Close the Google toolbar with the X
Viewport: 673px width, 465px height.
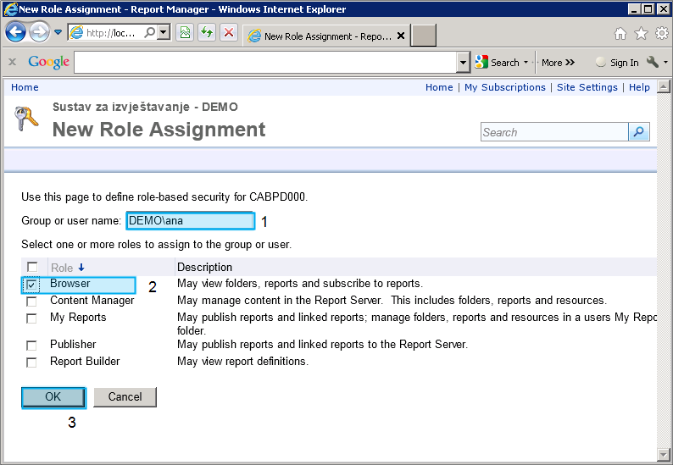point(13,62)
